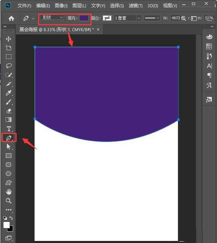Toggle the screen mode icon at toolbar bottom

click(x=8, y=238)
